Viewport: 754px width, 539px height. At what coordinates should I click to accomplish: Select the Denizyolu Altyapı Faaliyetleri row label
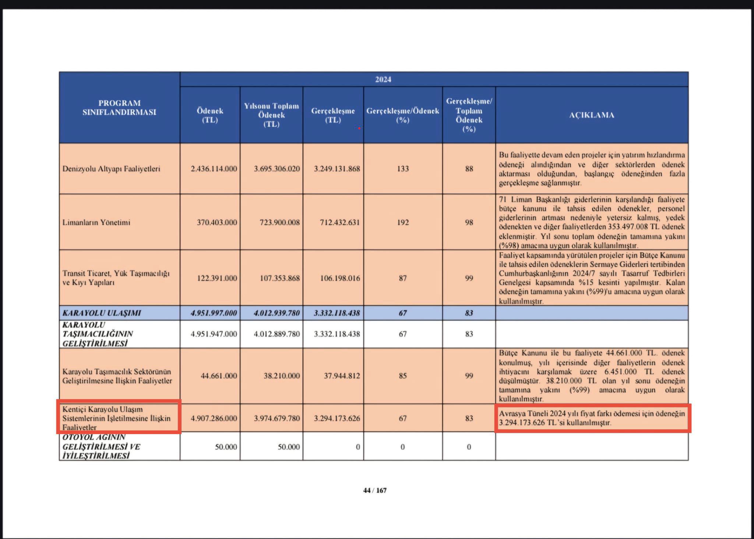coord(111,169)
